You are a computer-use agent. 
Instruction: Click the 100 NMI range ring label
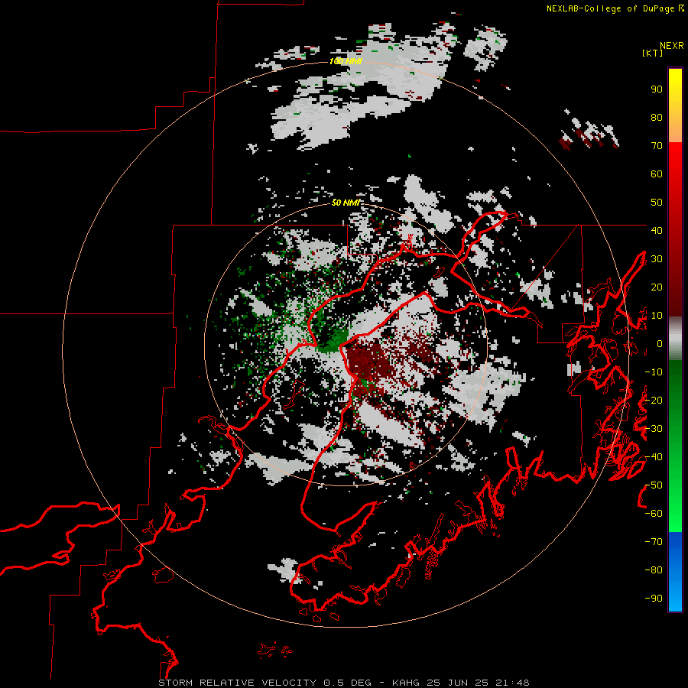346,61
